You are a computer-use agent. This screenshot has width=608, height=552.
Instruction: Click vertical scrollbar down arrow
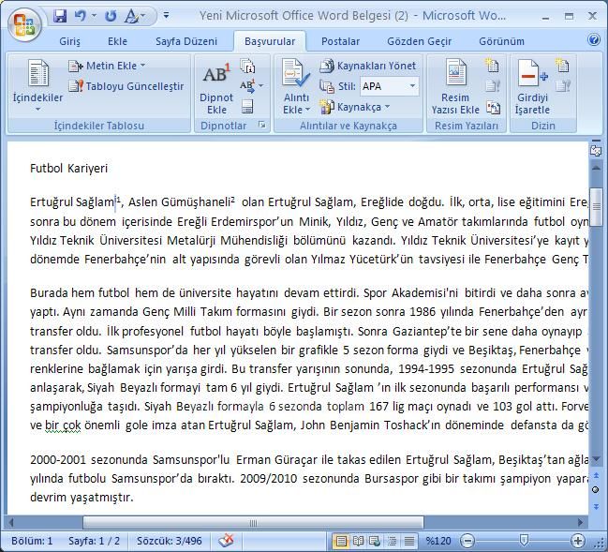point(596,459)
